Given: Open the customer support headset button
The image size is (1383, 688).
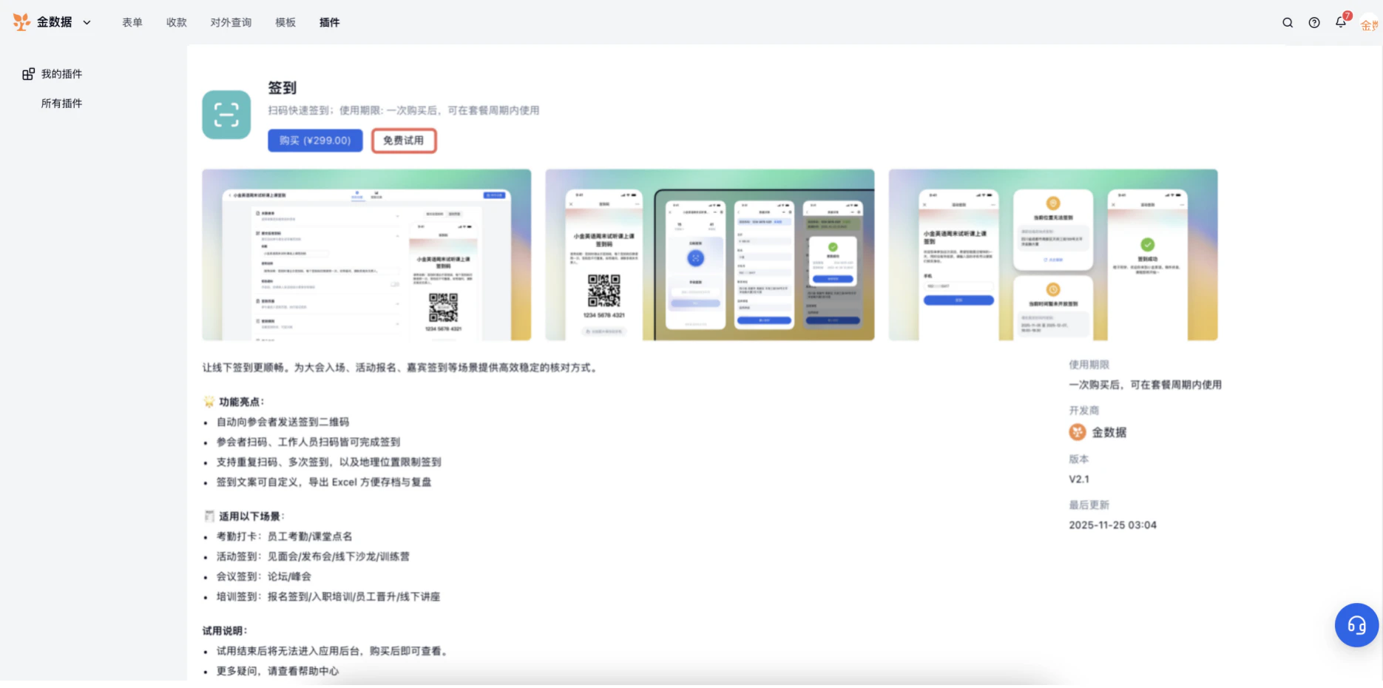Looking at the screenshot, I should 1356,625.
